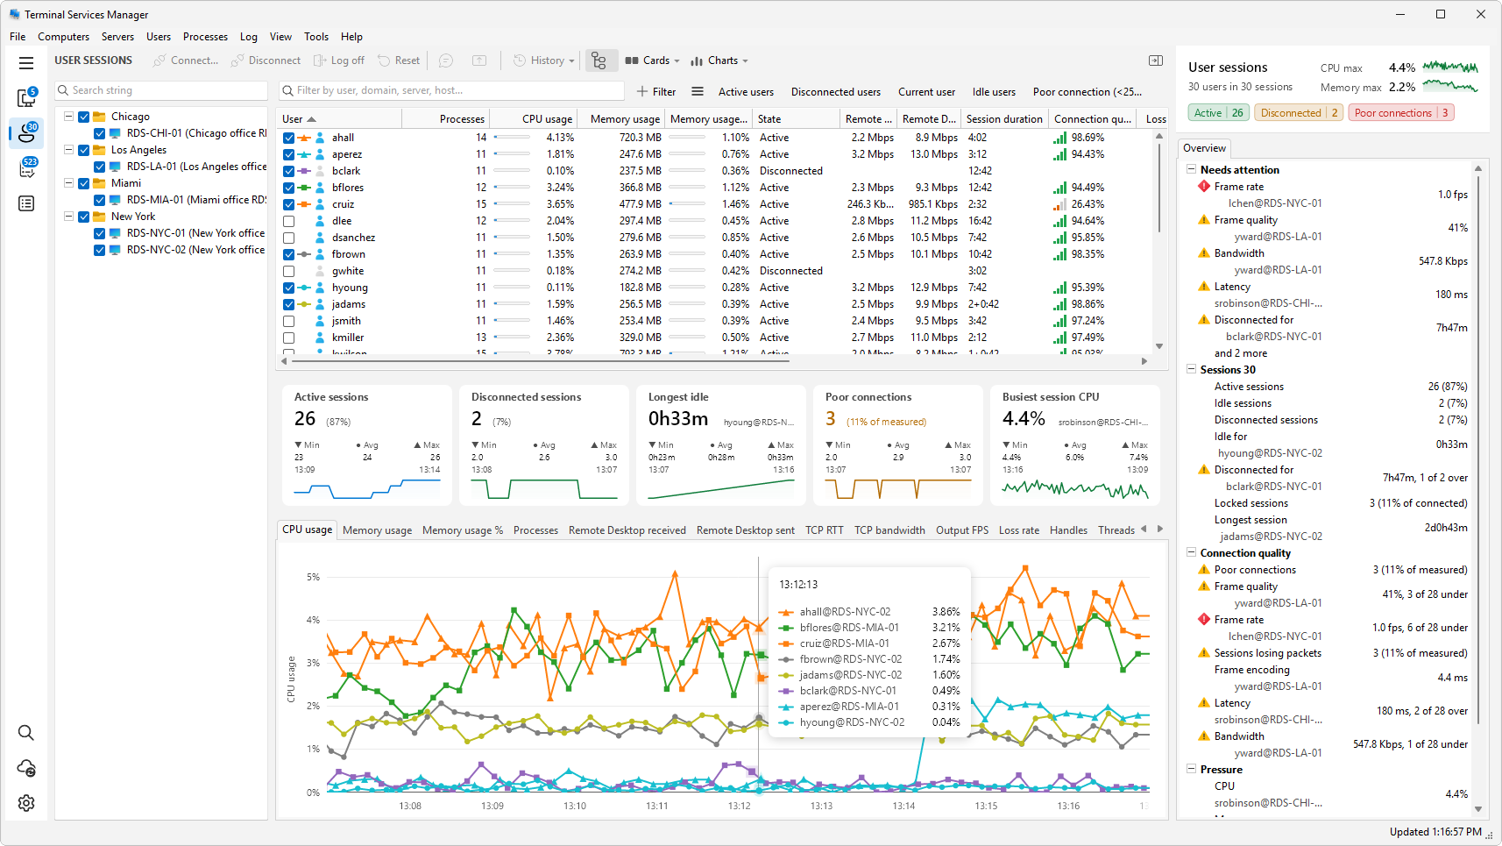Open the hamburger navigation menu

(x=26, y=63)
